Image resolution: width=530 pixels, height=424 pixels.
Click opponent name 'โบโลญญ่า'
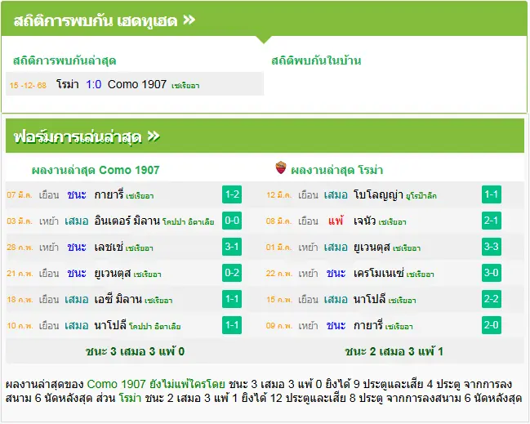pyautogui.click(x=378, y=194)
